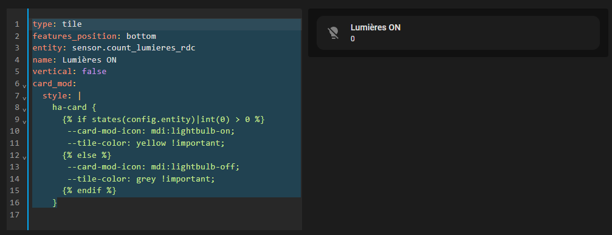
Task: Click the 'card_mod:' code line
Action: tap(55, 84)
